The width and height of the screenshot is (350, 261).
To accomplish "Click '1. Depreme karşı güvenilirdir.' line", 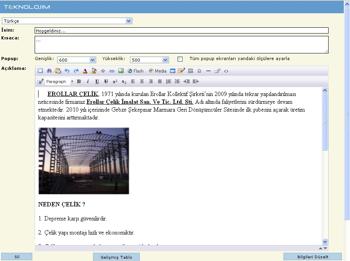I will coord(72,219).
